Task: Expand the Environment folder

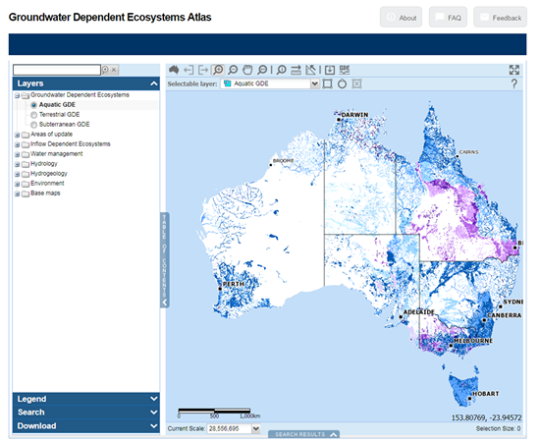Action: (17, 184)
